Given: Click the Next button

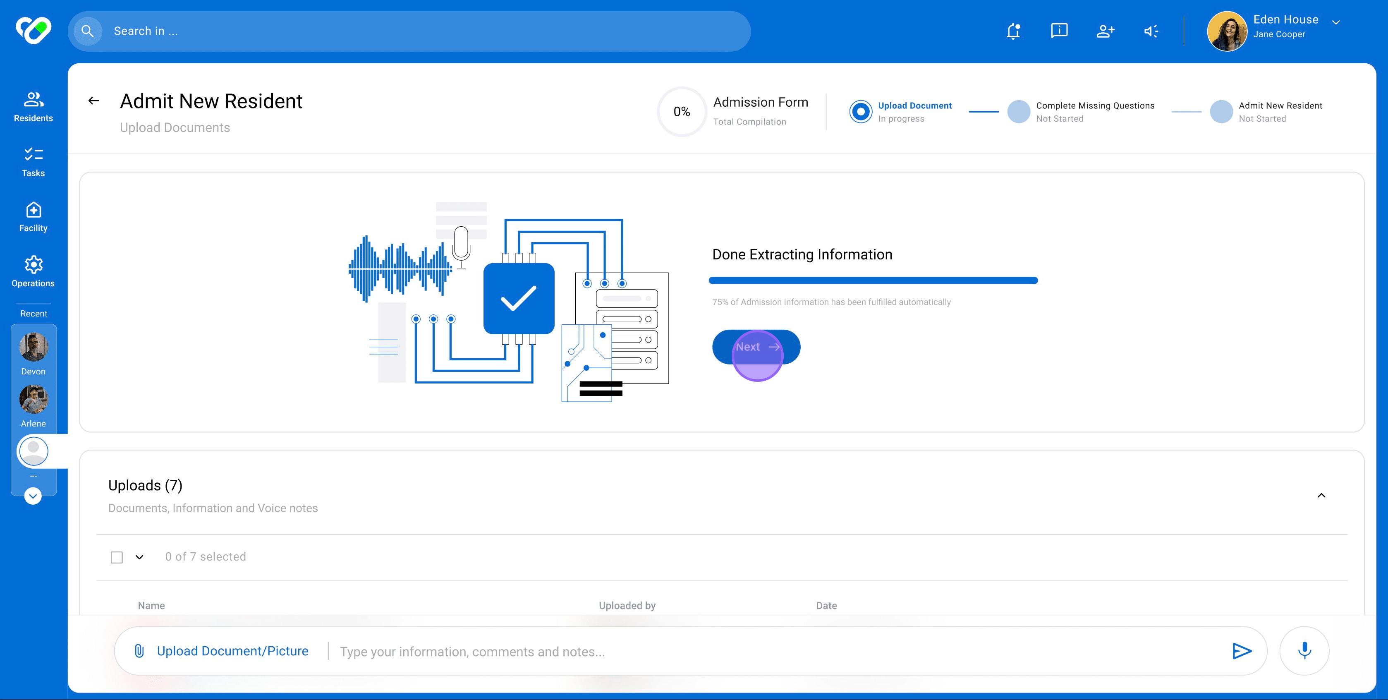Looking at the screenshot, I should pyautogui.click(x=756, y=347).
